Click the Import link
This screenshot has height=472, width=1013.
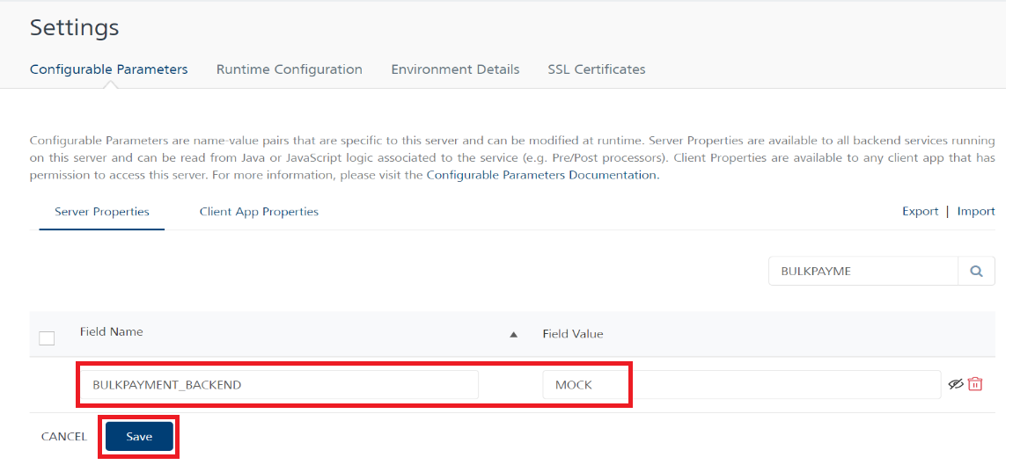976,212
